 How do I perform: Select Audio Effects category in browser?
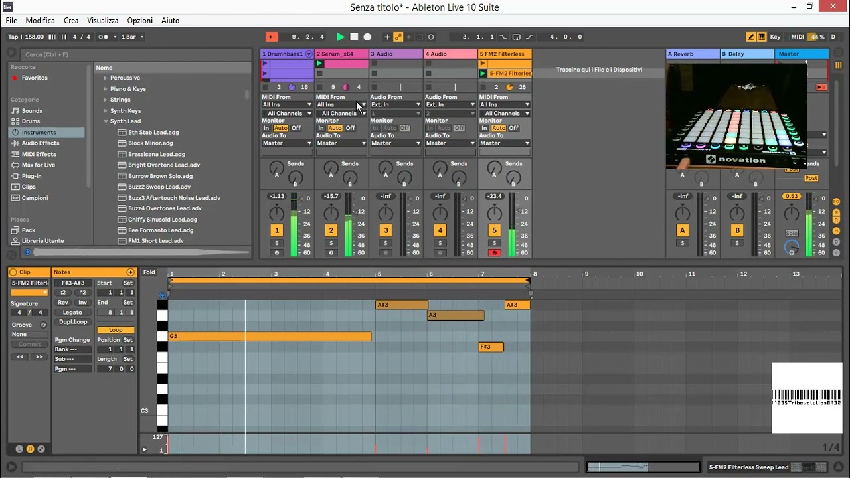[40, 143]
